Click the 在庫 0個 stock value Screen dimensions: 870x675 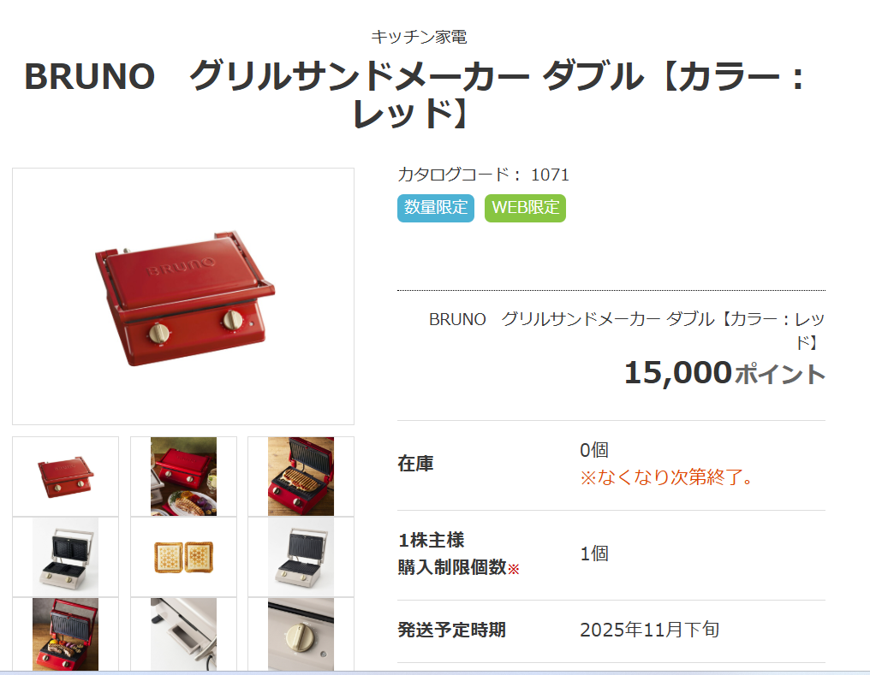pos(594,450)
